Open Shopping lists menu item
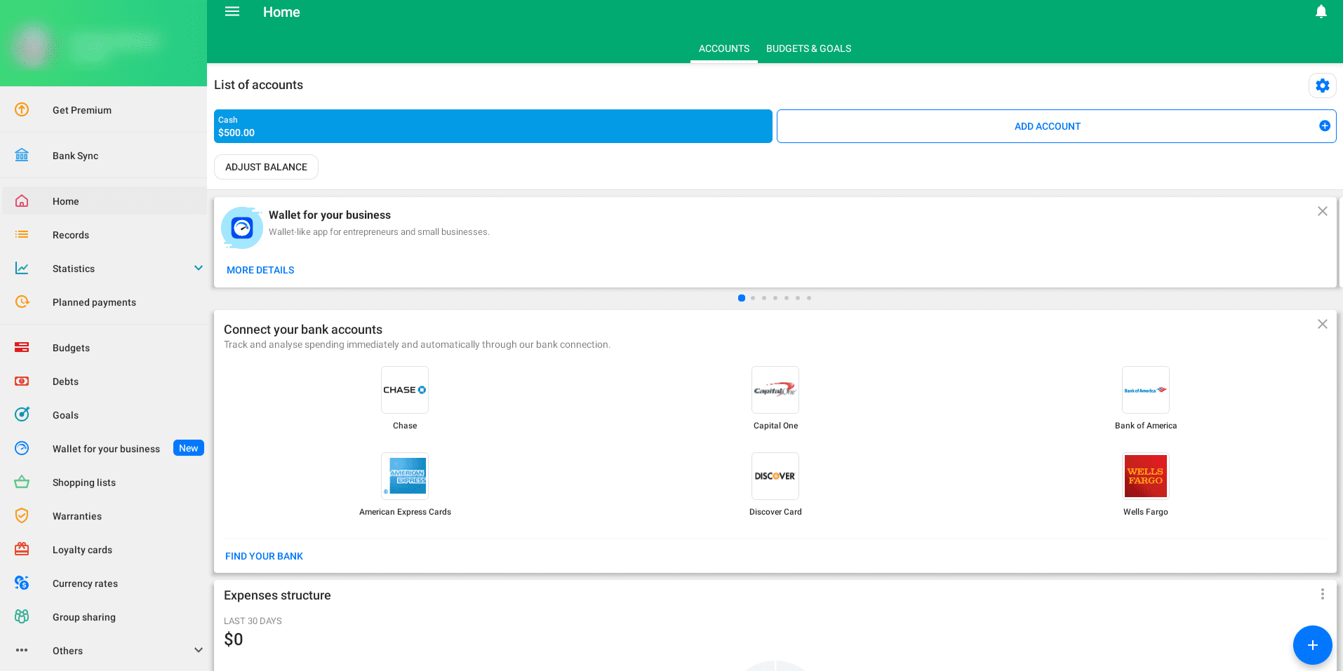Screen dimensions: 1343x671 click(x=104, y=482)
